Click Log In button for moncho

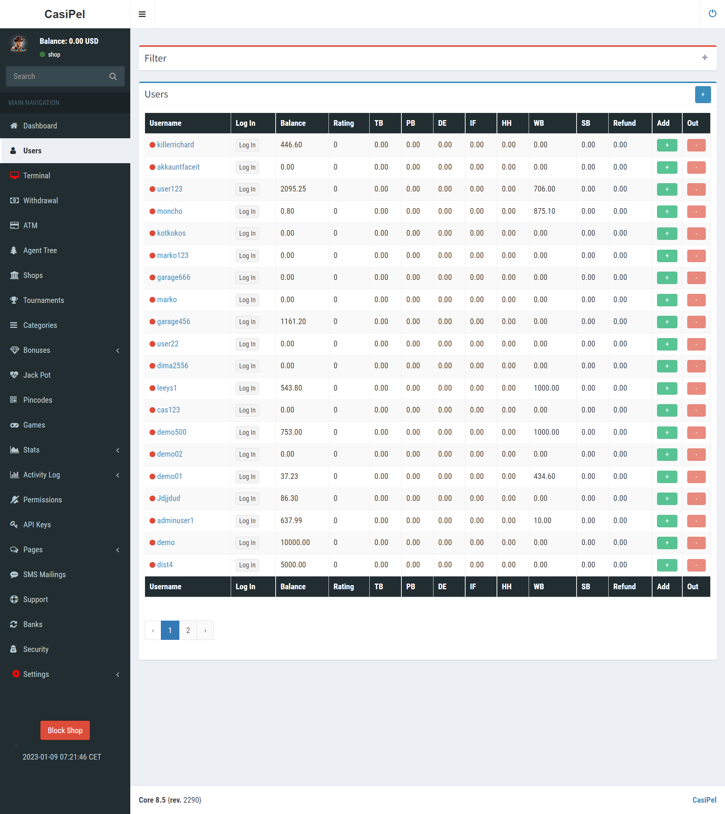[247, 212]
